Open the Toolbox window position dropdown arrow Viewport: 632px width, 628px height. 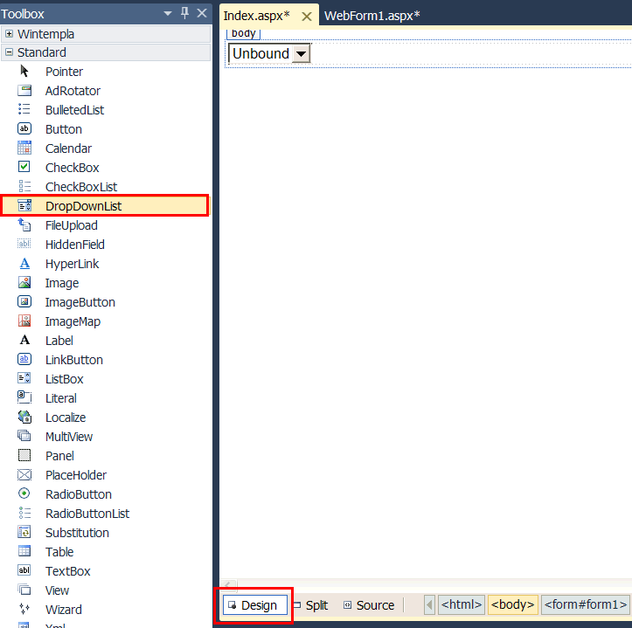(x=168, y=14)
